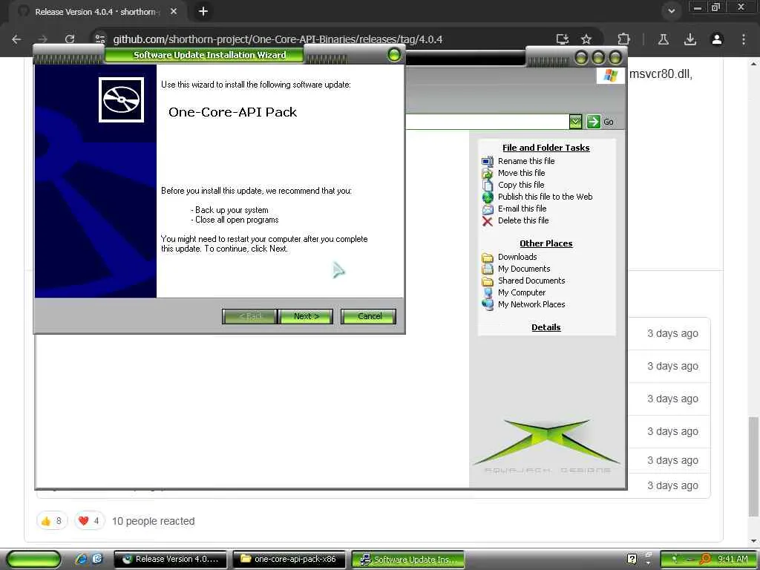Select the Release Version 4.0.4 browser tab

point(96,12)
